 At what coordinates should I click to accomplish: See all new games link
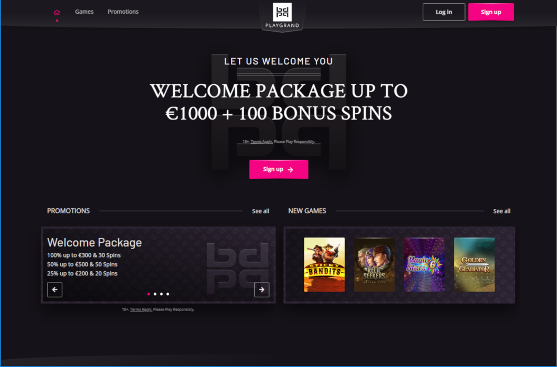click(502, 211)
